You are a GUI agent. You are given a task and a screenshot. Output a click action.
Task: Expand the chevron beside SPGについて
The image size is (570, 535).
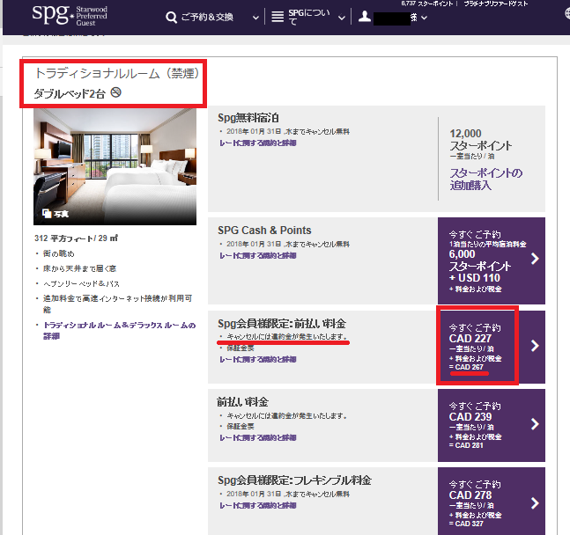pyautogui.click(x=341, y=18)
